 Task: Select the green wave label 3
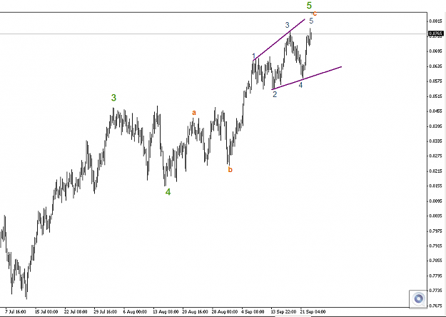tap(113, 98)
